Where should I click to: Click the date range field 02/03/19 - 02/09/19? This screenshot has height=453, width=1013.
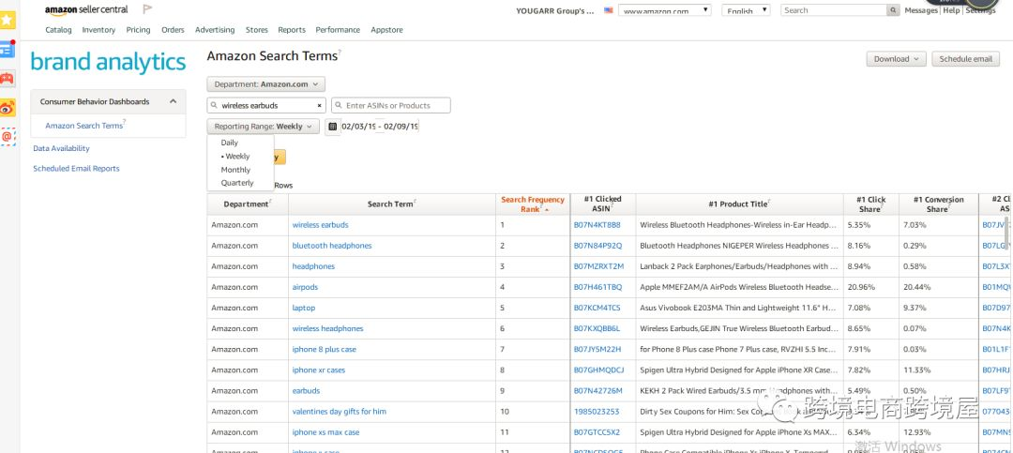click(380, 126)
